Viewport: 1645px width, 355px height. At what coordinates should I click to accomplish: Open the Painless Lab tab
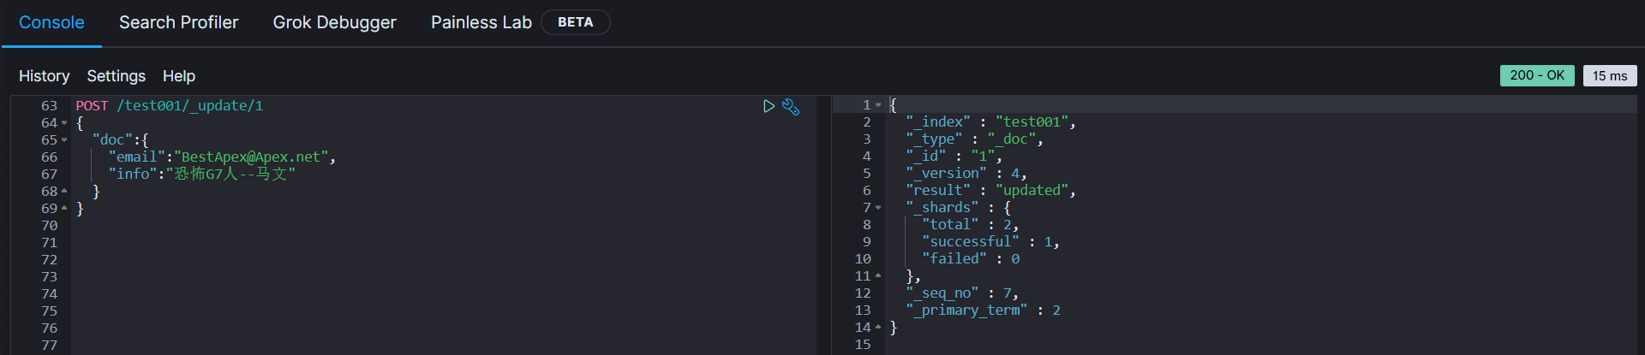coord(481,23)
